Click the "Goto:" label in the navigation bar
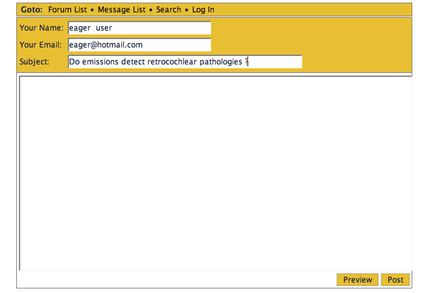Viewport: 439px width, 293px height. click(32, 10)
